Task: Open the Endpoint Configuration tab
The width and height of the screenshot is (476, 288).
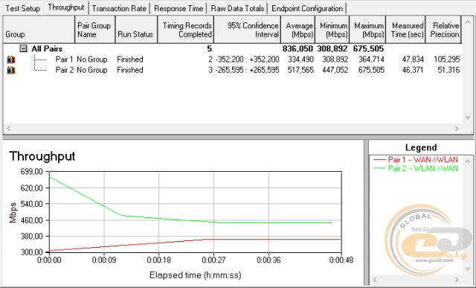Action: (x=307, y=8)
